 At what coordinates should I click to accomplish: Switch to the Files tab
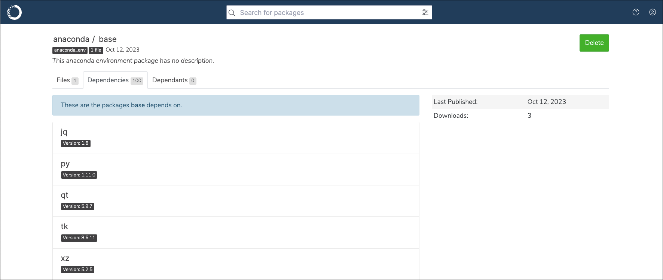[67, 80]
